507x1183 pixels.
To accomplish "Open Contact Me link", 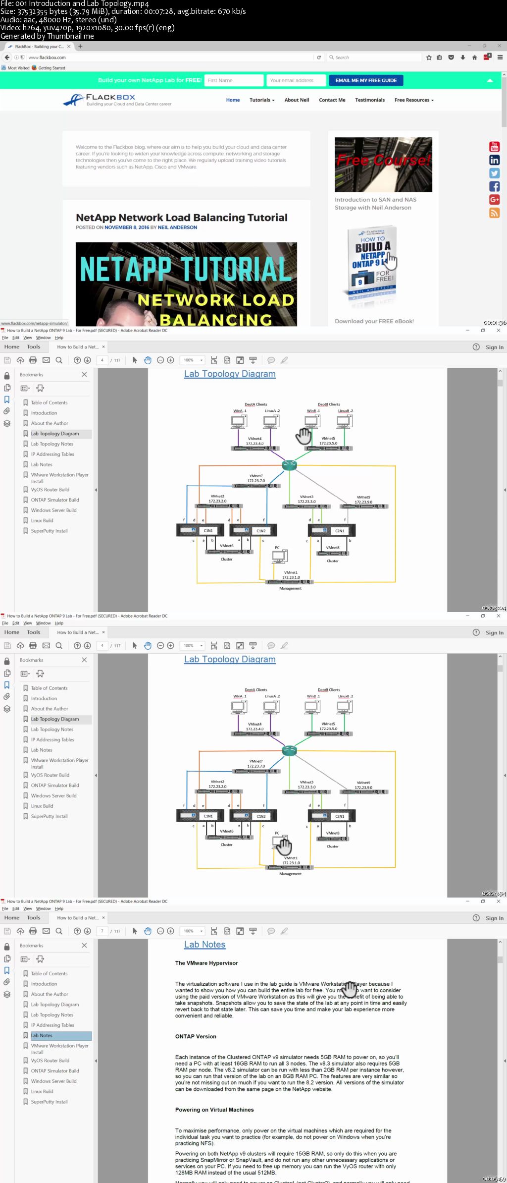I will (x=332, y=100).
